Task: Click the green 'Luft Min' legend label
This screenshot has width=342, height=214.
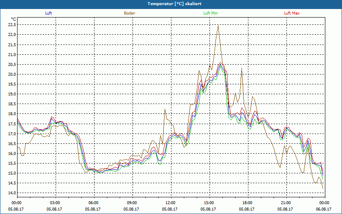Action: point(210,13)
